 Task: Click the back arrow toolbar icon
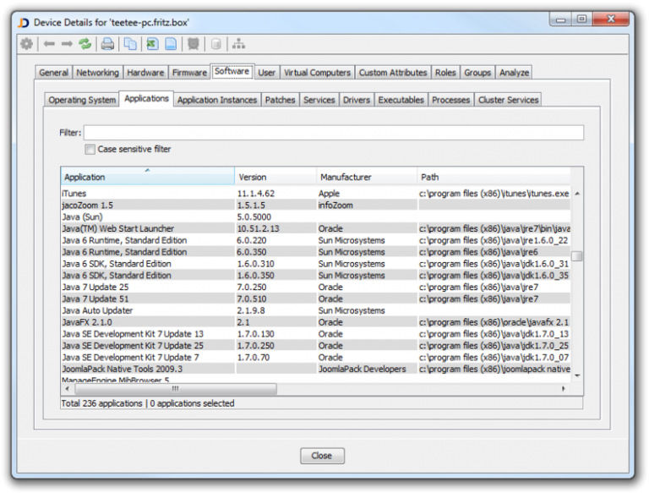point(50,44)
